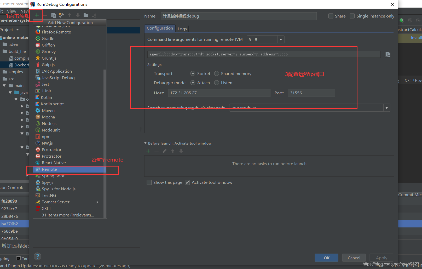Enable the Share checkbox
This screenshot has width=422, height=269.
(331, 16)
